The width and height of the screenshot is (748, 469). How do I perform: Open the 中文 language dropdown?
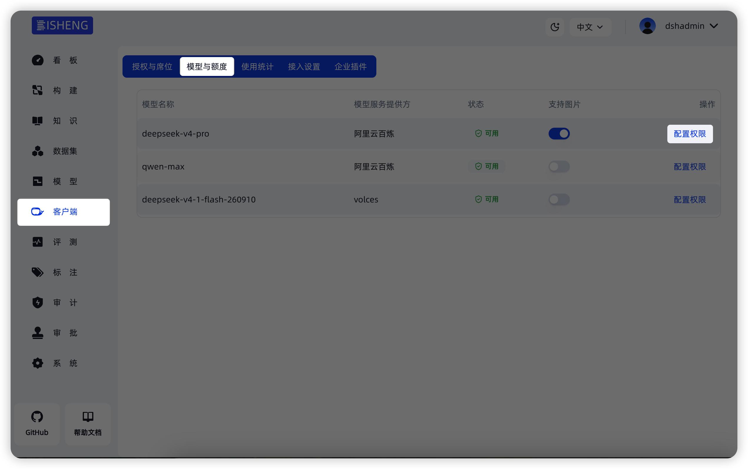[x=590, y=27]
